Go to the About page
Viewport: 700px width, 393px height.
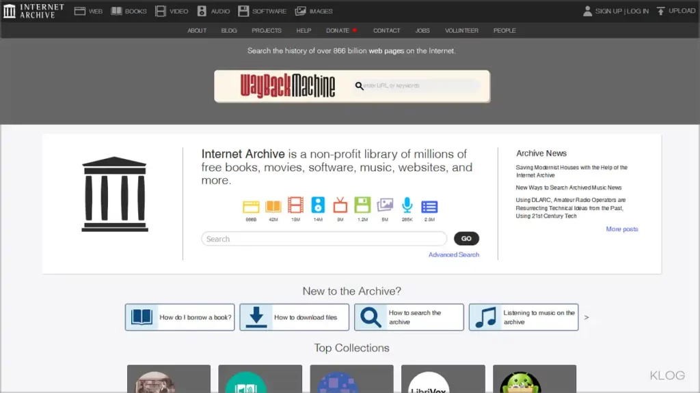point(197,31)
